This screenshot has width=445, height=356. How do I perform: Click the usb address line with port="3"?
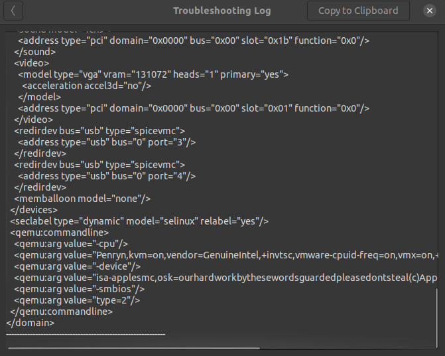point(107,142)
